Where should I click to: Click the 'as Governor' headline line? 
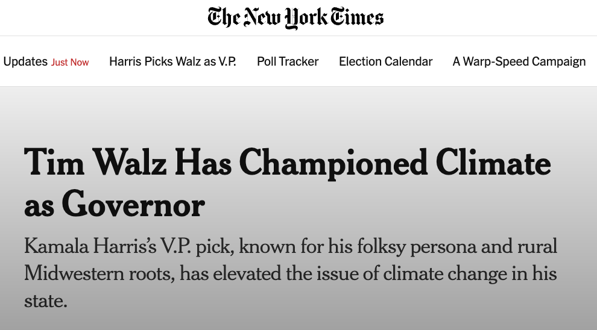tap(115, 205)
